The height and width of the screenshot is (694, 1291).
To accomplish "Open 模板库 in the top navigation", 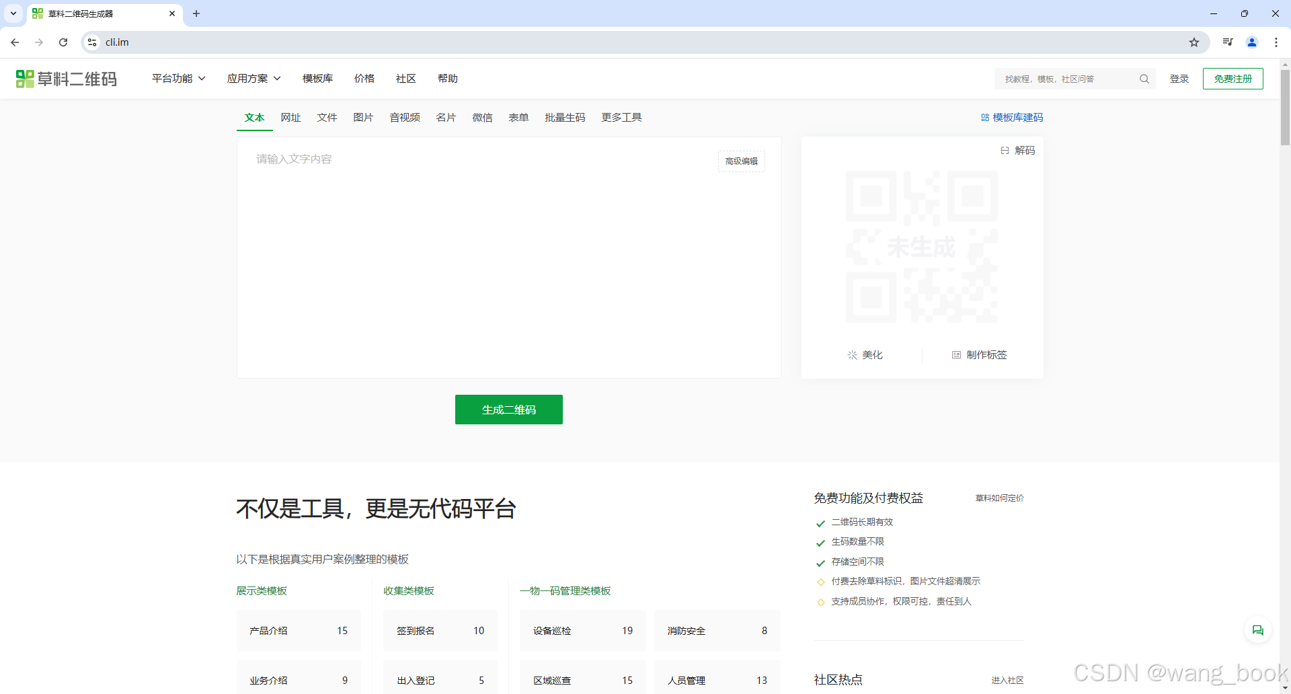I will [x=317, y=79].
